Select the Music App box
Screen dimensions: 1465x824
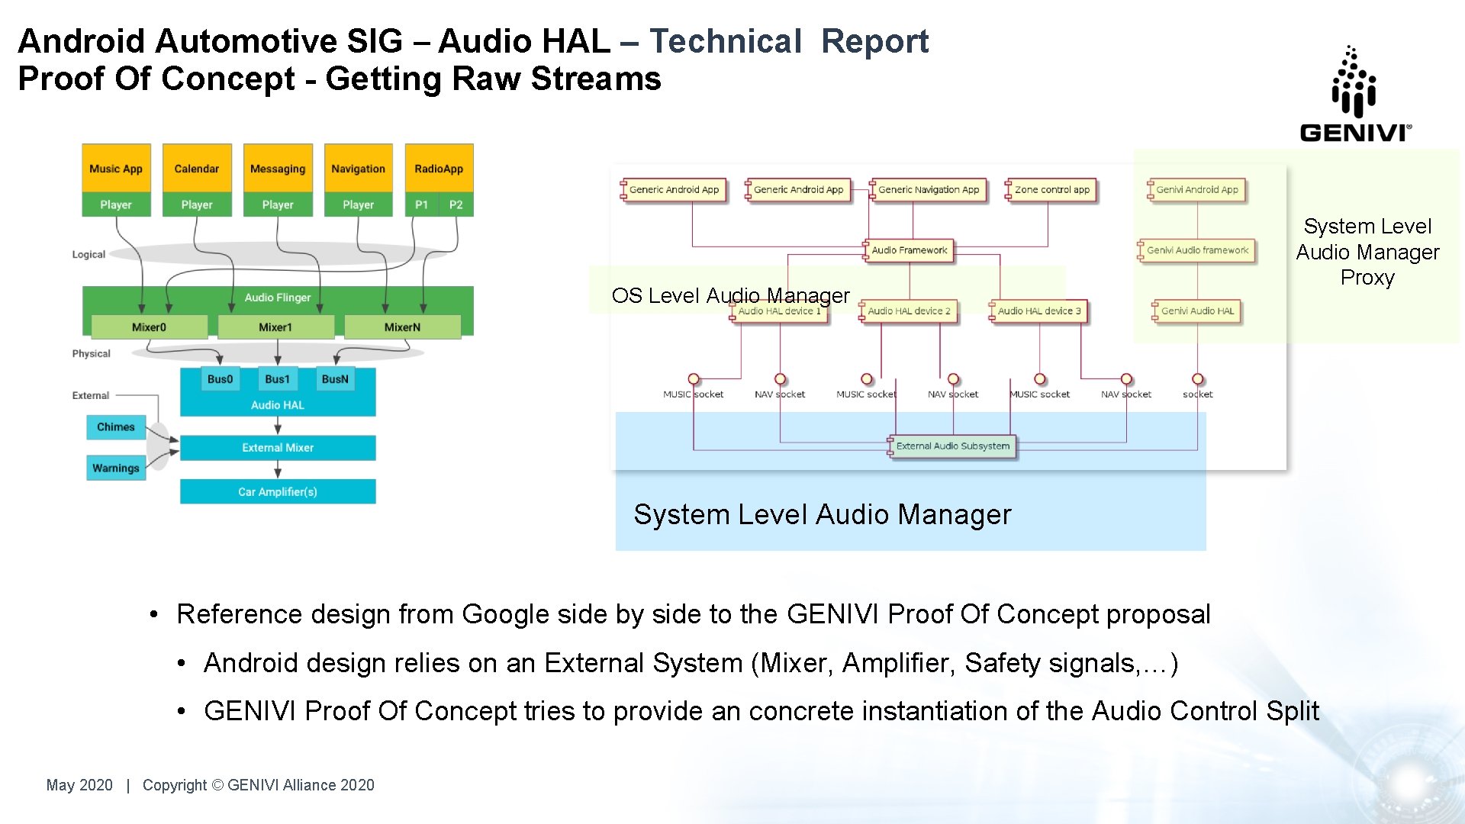(116, 169)
